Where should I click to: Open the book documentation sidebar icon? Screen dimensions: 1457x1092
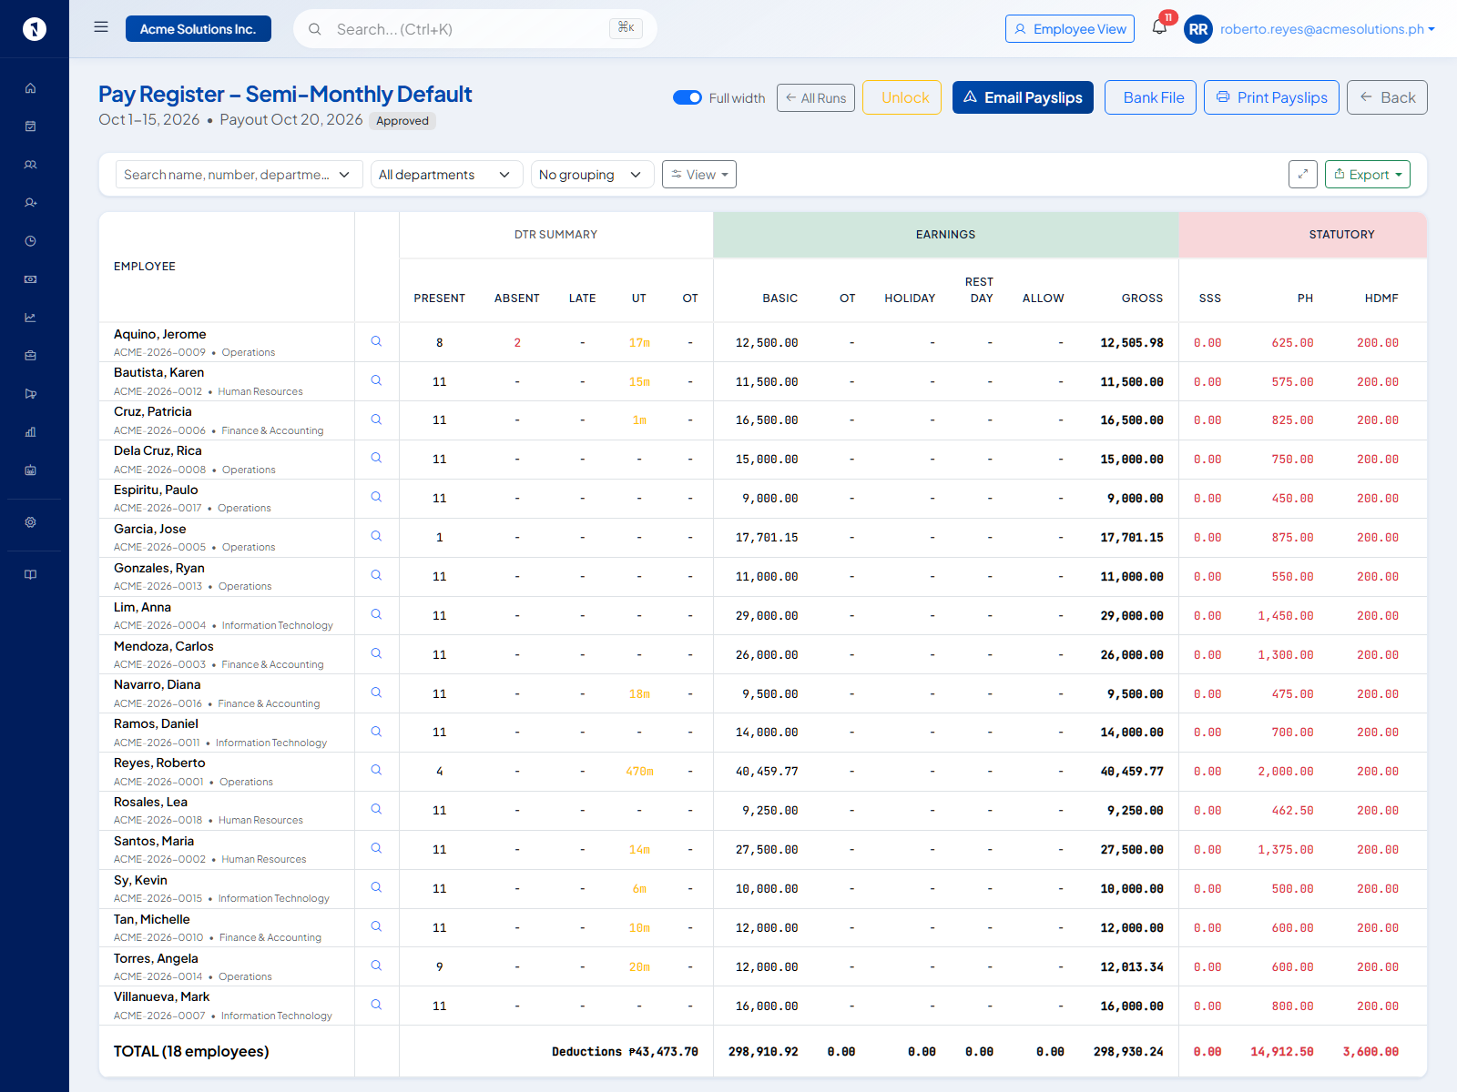(30, 574)
